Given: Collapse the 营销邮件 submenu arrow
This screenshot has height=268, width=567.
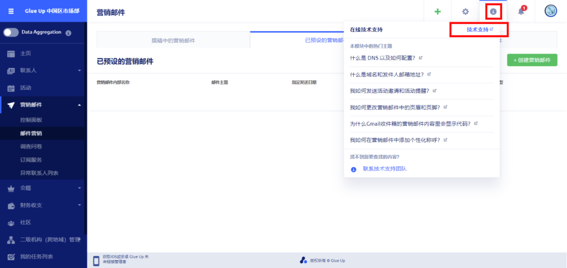Looking at the screenshot, I should click(x=80, y=105).
